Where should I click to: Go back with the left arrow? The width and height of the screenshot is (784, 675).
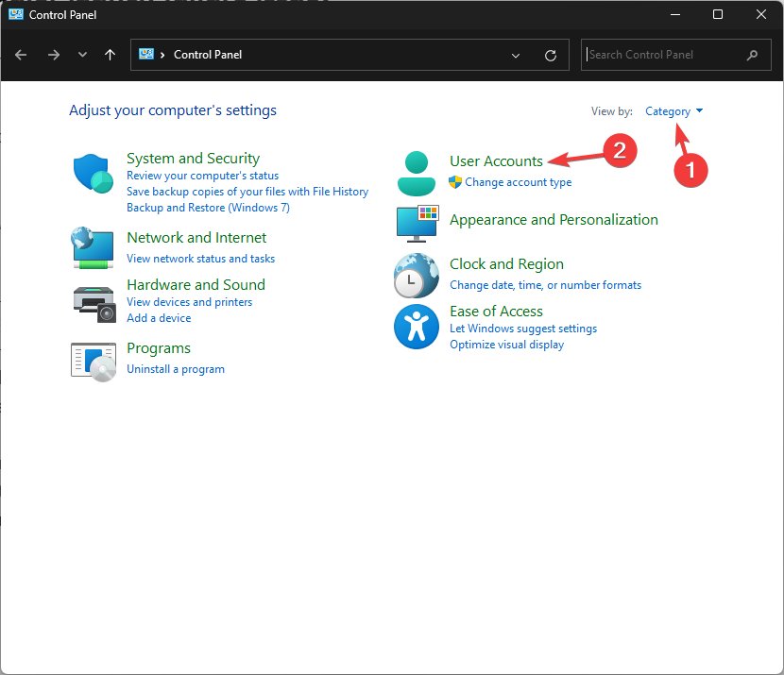click(21, 55)
